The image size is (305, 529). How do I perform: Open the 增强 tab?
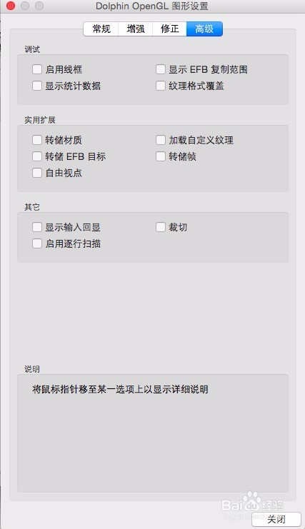coord(136,29)
